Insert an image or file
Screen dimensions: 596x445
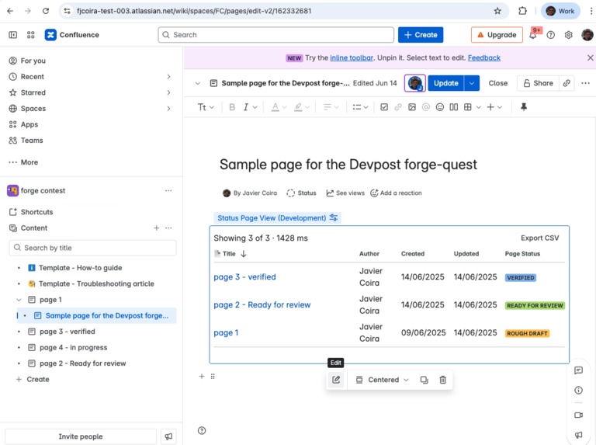(411, 107)
